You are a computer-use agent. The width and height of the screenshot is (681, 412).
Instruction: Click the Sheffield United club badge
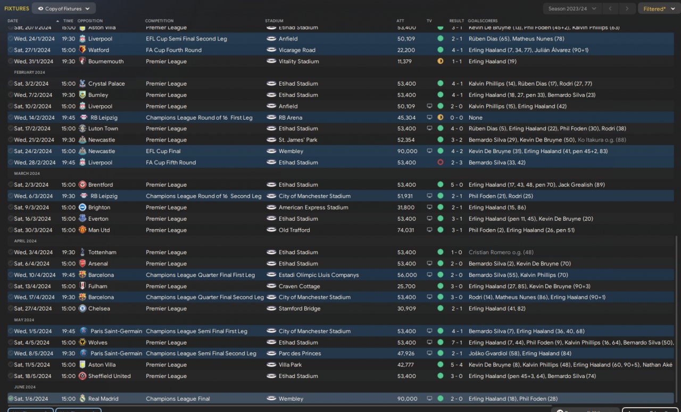pyautogui.click(x=82, y=376)
